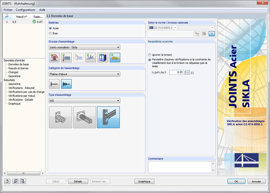This screenshot has width=270, height=193.
Task: Select Résultats node in navigator
Action: 9,80
